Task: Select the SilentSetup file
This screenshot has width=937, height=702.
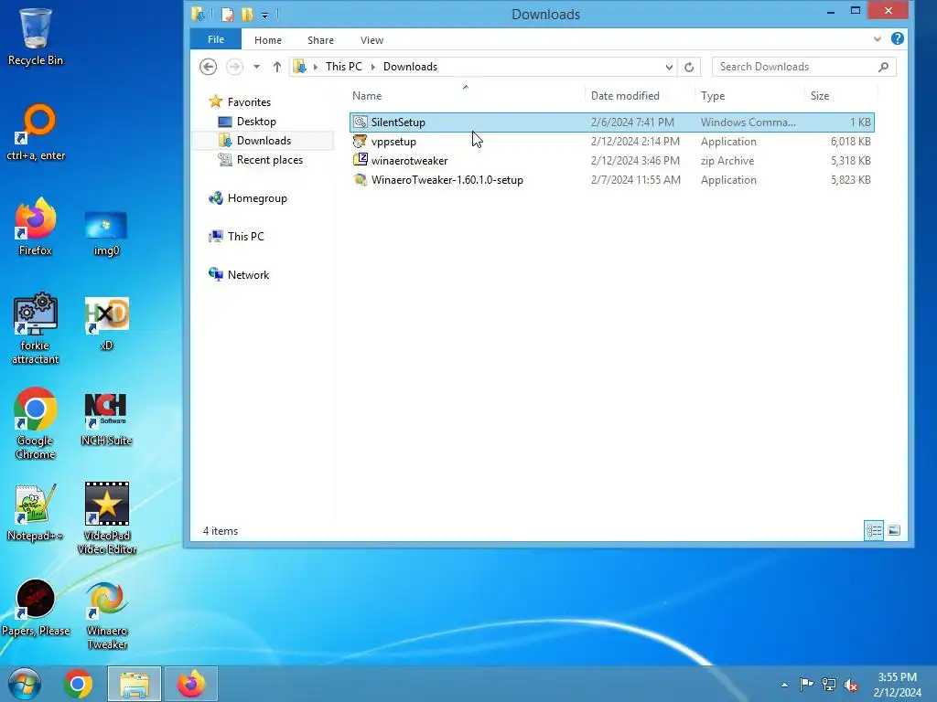Action: pyautogui.click(x=612, y=122)
